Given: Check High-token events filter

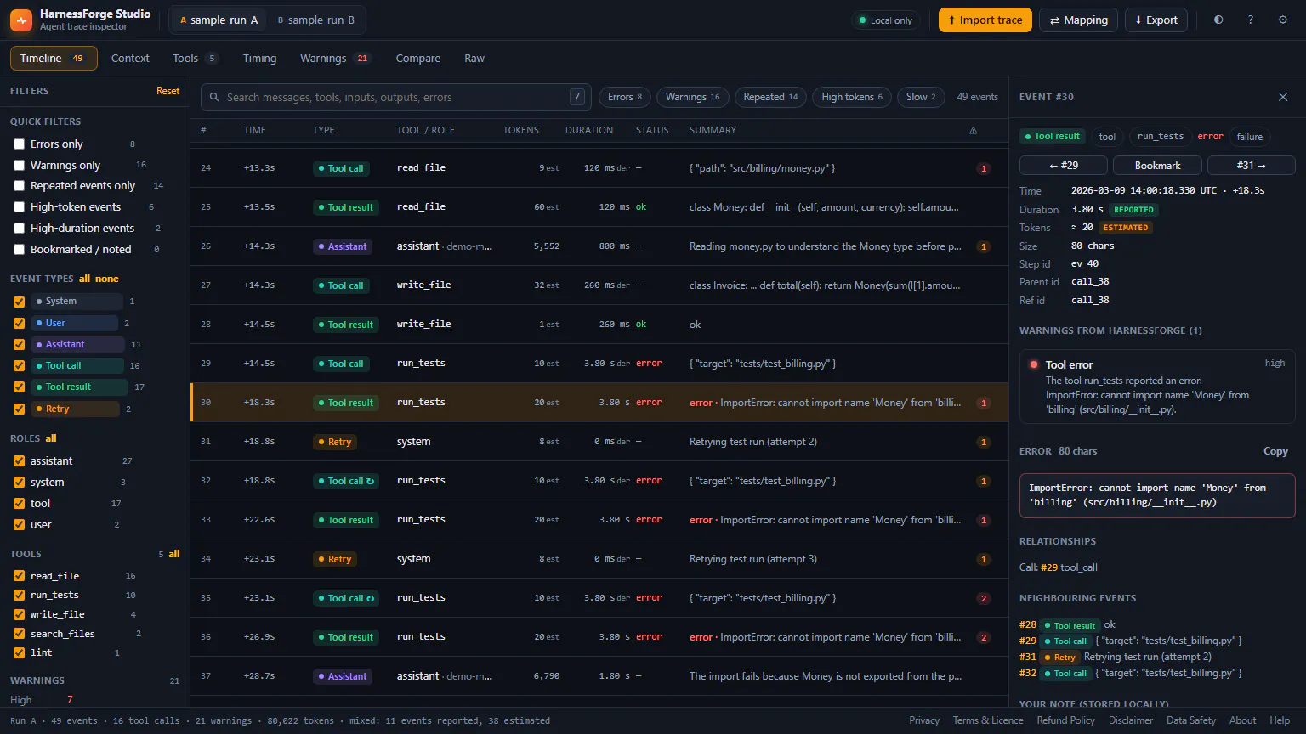Looking at the screenshot, I should (x=19, y=207).
